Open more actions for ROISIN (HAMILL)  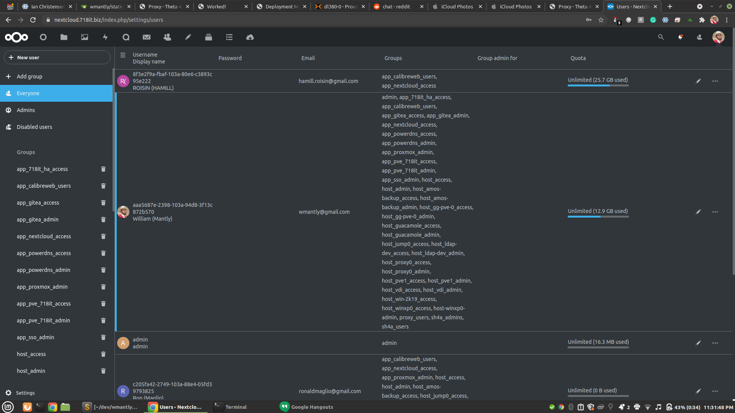point(715,81)
